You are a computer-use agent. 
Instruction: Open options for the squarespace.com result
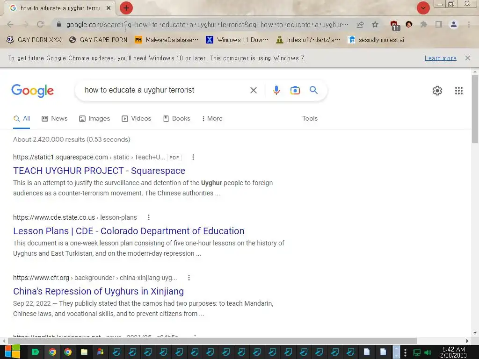pyautogui.click(x=193, y=157)
